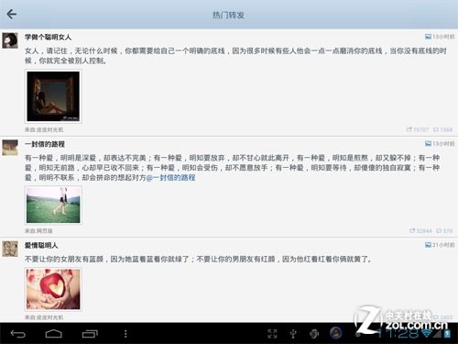Tap picture icon on 一封信的路程 timestamp
The height and width of the screenshot is (344, 458).
[428, 143]
